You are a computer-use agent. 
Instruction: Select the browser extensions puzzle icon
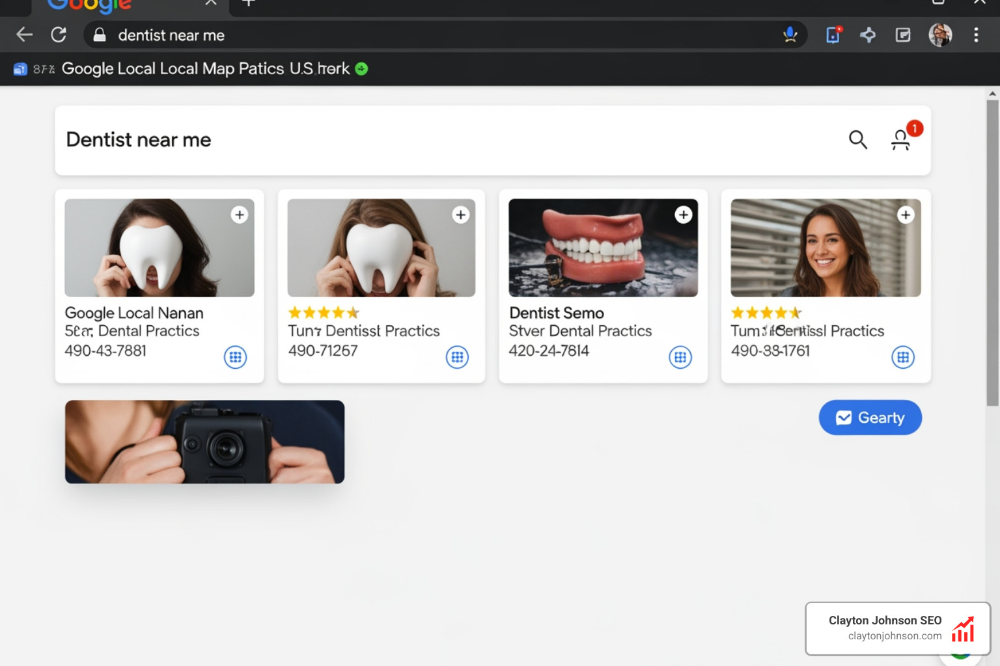pos(868,34)
